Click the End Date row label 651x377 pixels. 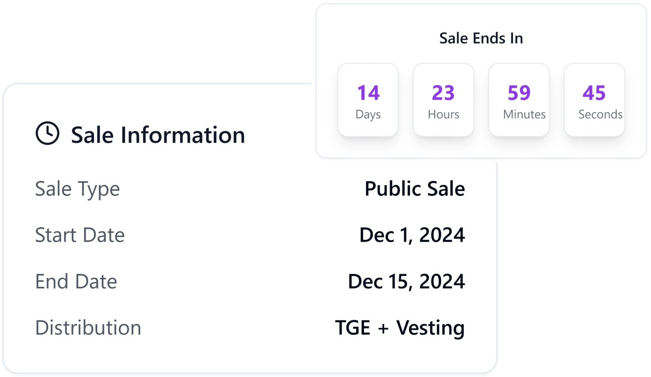(x=76, y=281)
